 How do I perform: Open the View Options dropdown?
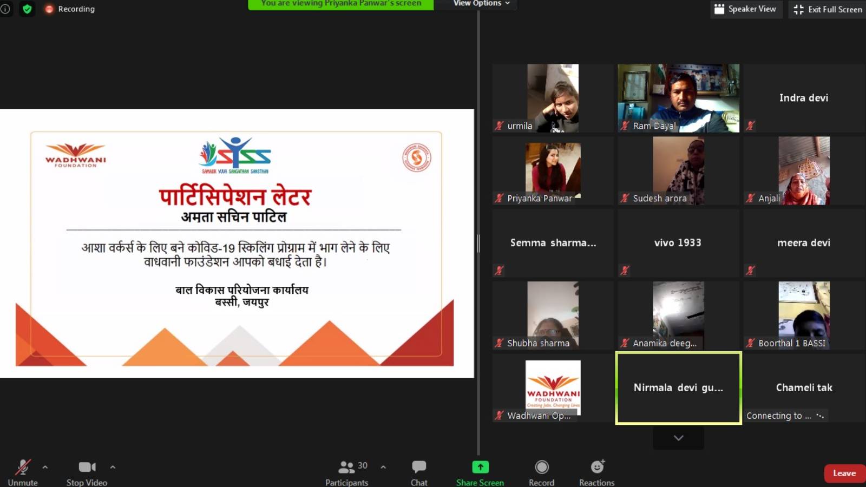(x=477, y=3)
